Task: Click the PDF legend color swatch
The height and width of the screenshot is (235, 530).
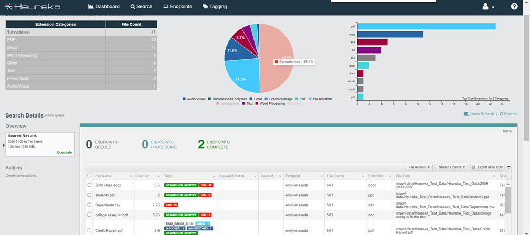Action: [296, 99]
